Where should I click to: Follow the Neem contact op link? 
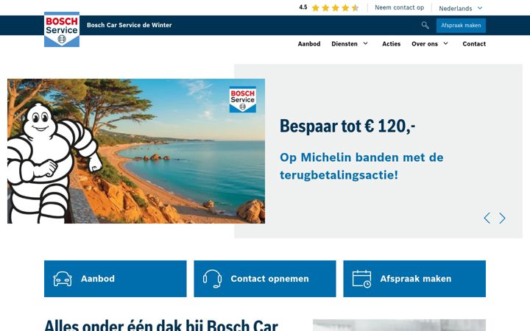pyautogui.click(x=399, y=8)
